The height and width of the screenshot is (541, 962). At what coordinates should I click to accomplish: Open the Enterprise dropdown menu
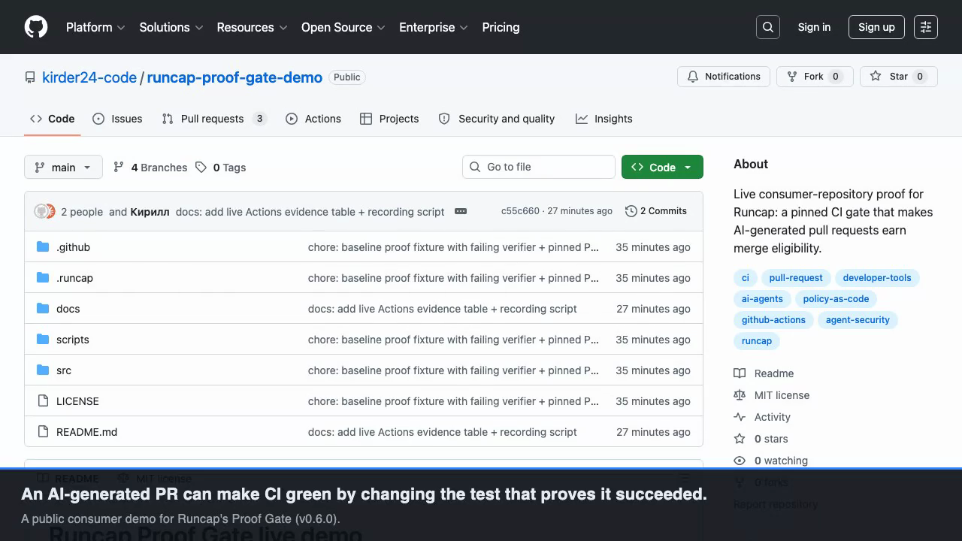tap(434, 27)
